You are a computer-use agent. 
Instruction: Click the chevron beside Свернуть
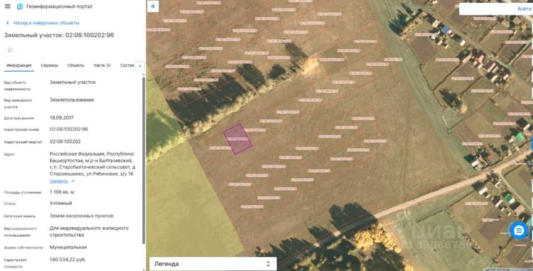pos(72,181)
